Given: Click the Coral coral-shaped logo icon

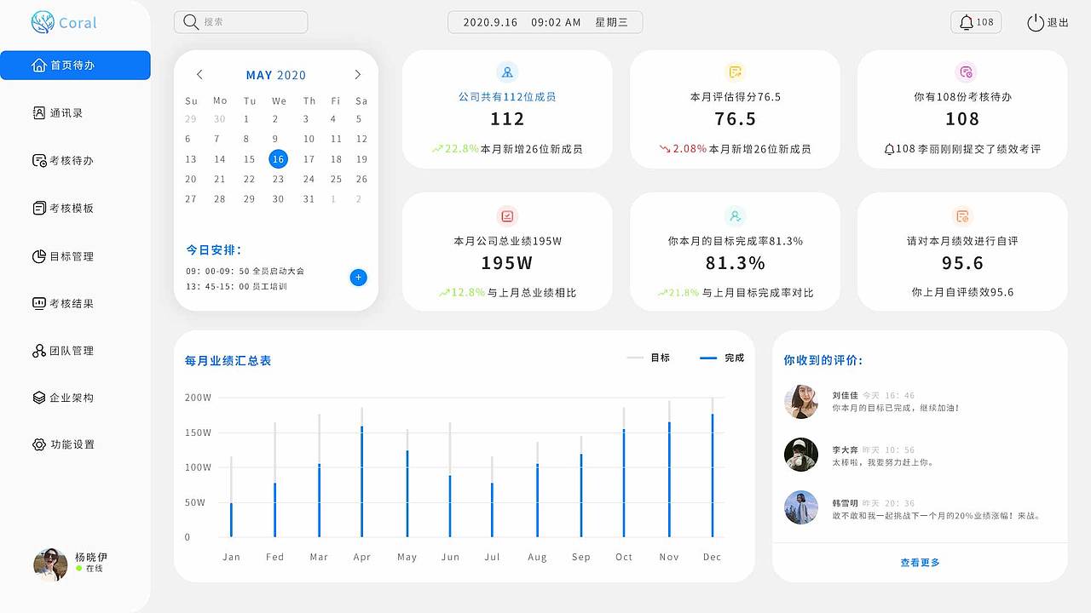Looking at the screenshot, I should pos(43,22).
